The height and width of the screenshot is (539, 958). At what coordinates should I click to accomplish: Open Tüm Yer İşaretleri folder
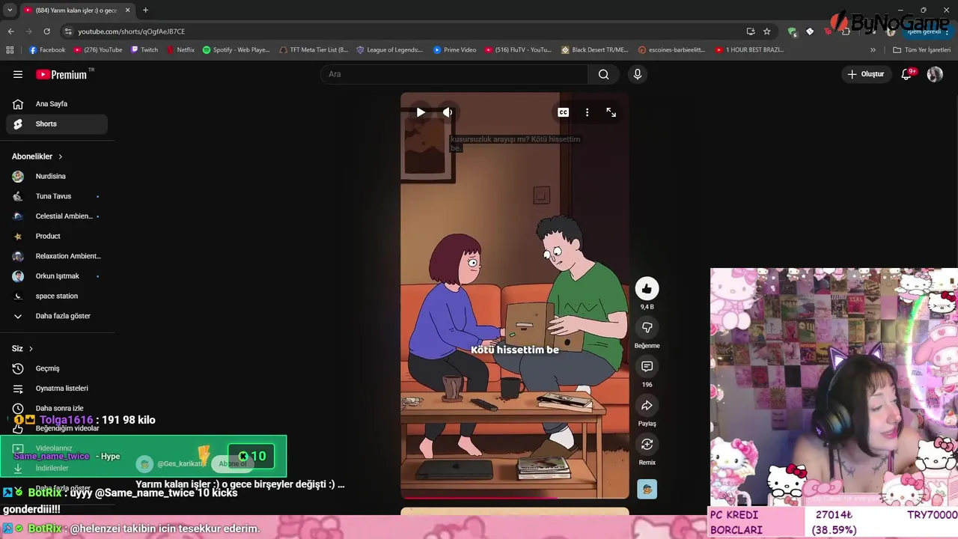pos(921,50)
